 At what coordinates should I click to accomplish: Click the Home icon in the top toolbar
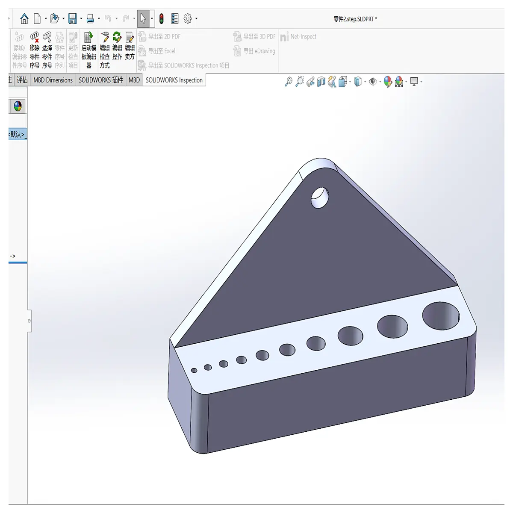click(24, 18)
